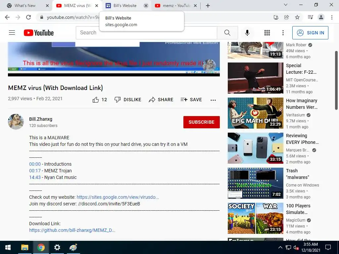Open the Trash malwares video thumbnail
This screenshot has height=254, width=339.
click(x=255, y=183)
